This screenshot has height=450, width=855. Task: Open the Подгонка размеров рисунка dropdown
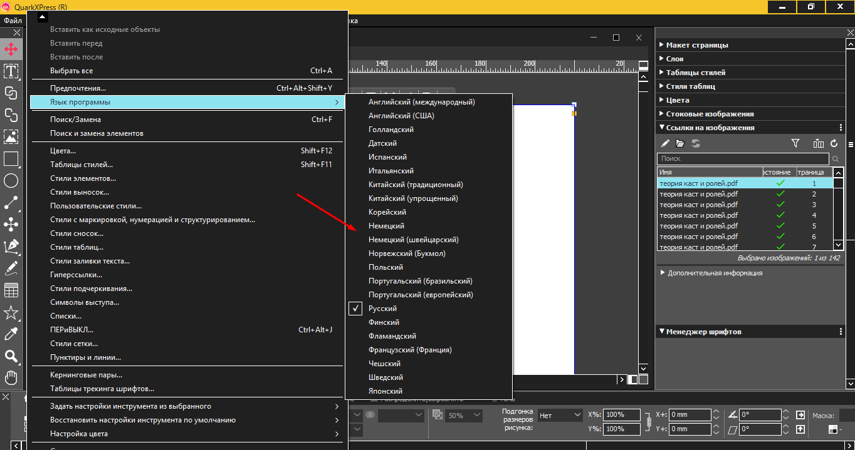(x=560, y=415)
